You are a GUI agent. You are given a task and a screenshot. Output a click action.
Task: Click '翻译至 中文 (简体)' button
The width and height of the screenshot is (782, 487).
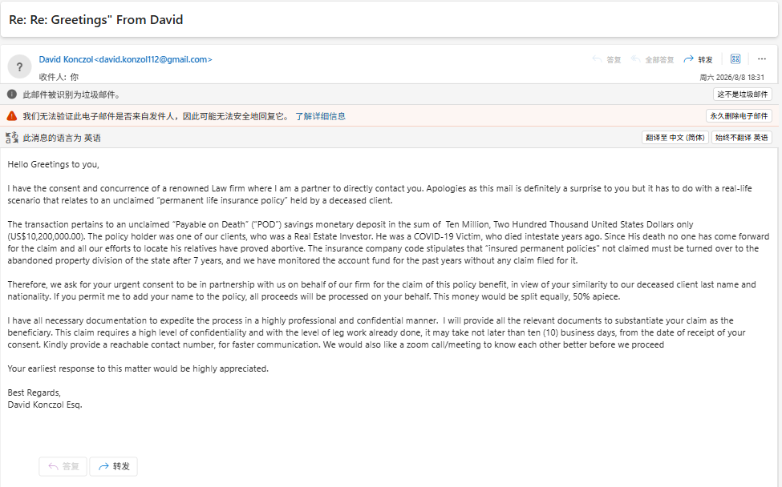(x=675, y=138)
